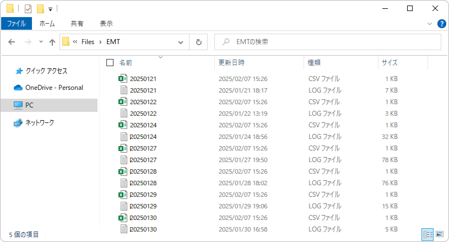Click the 20250130 LOG file document icon

124,229
